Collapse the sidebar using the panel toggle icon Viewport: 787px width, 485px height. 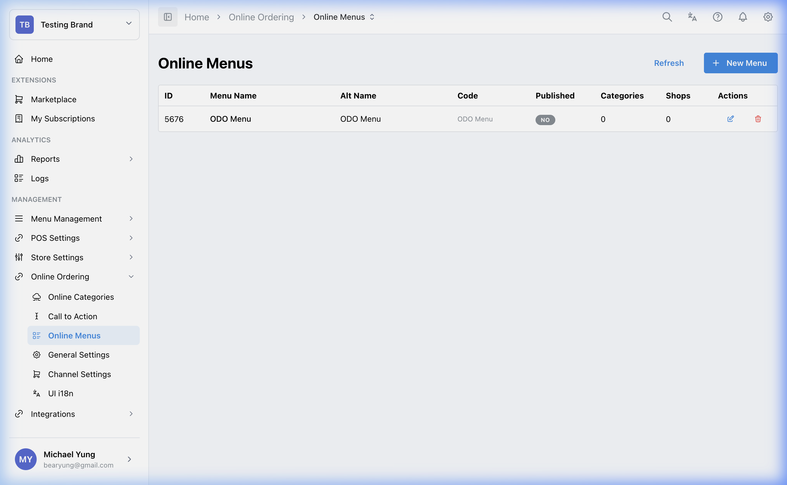click(x=168, y=17)
